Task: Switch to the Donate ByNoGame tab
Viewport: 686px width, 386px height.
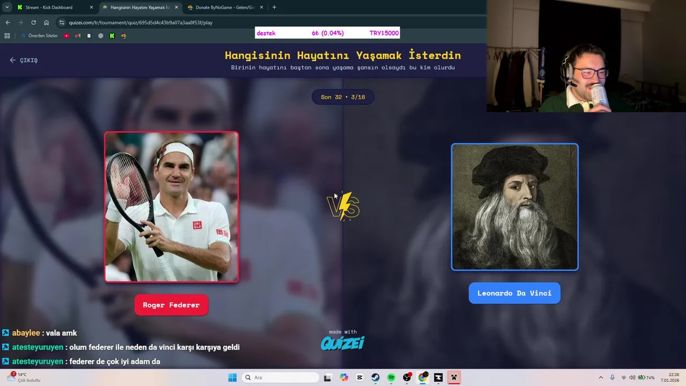Action: point(225,8)
